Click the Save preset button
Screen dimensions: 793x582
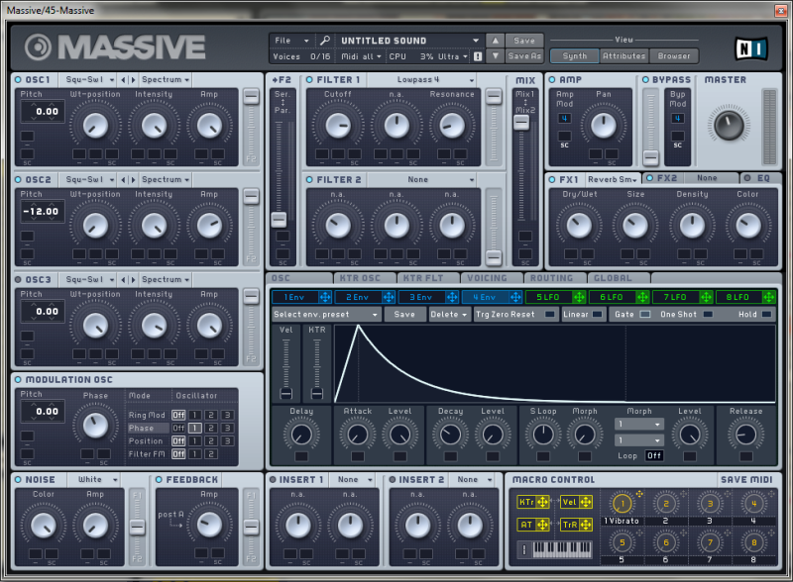pyautogui.click(x=524, y=41)
